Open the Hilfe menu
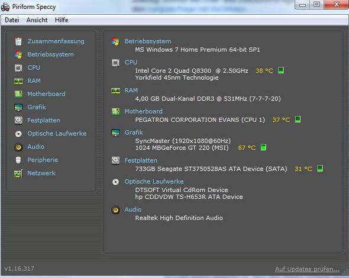Image resolution: width=349 pixels, height=278 pixels. (x=62, y=20)
